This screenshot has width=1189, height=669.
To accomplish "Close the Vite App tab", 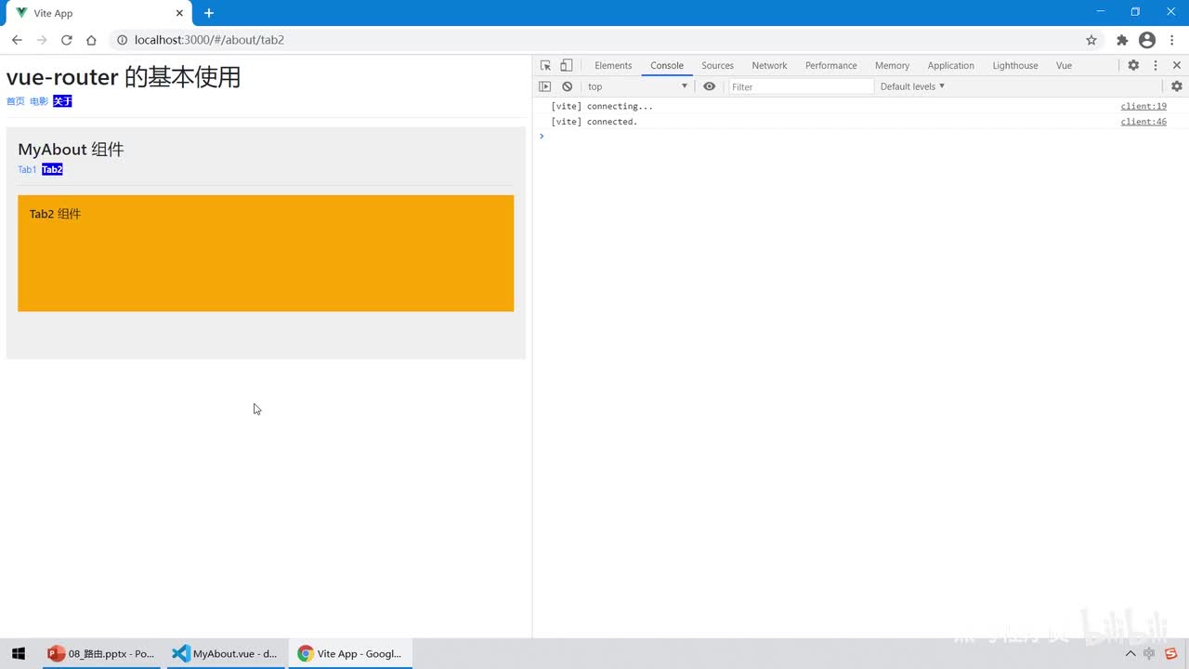I will [179, 13].
